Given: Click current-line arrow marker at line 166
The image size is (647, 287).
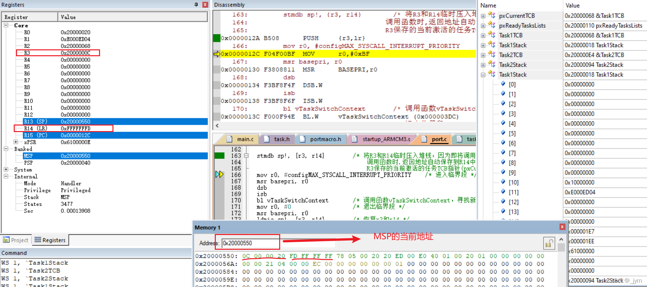Looking at the screenshot, I should point(219,174).
